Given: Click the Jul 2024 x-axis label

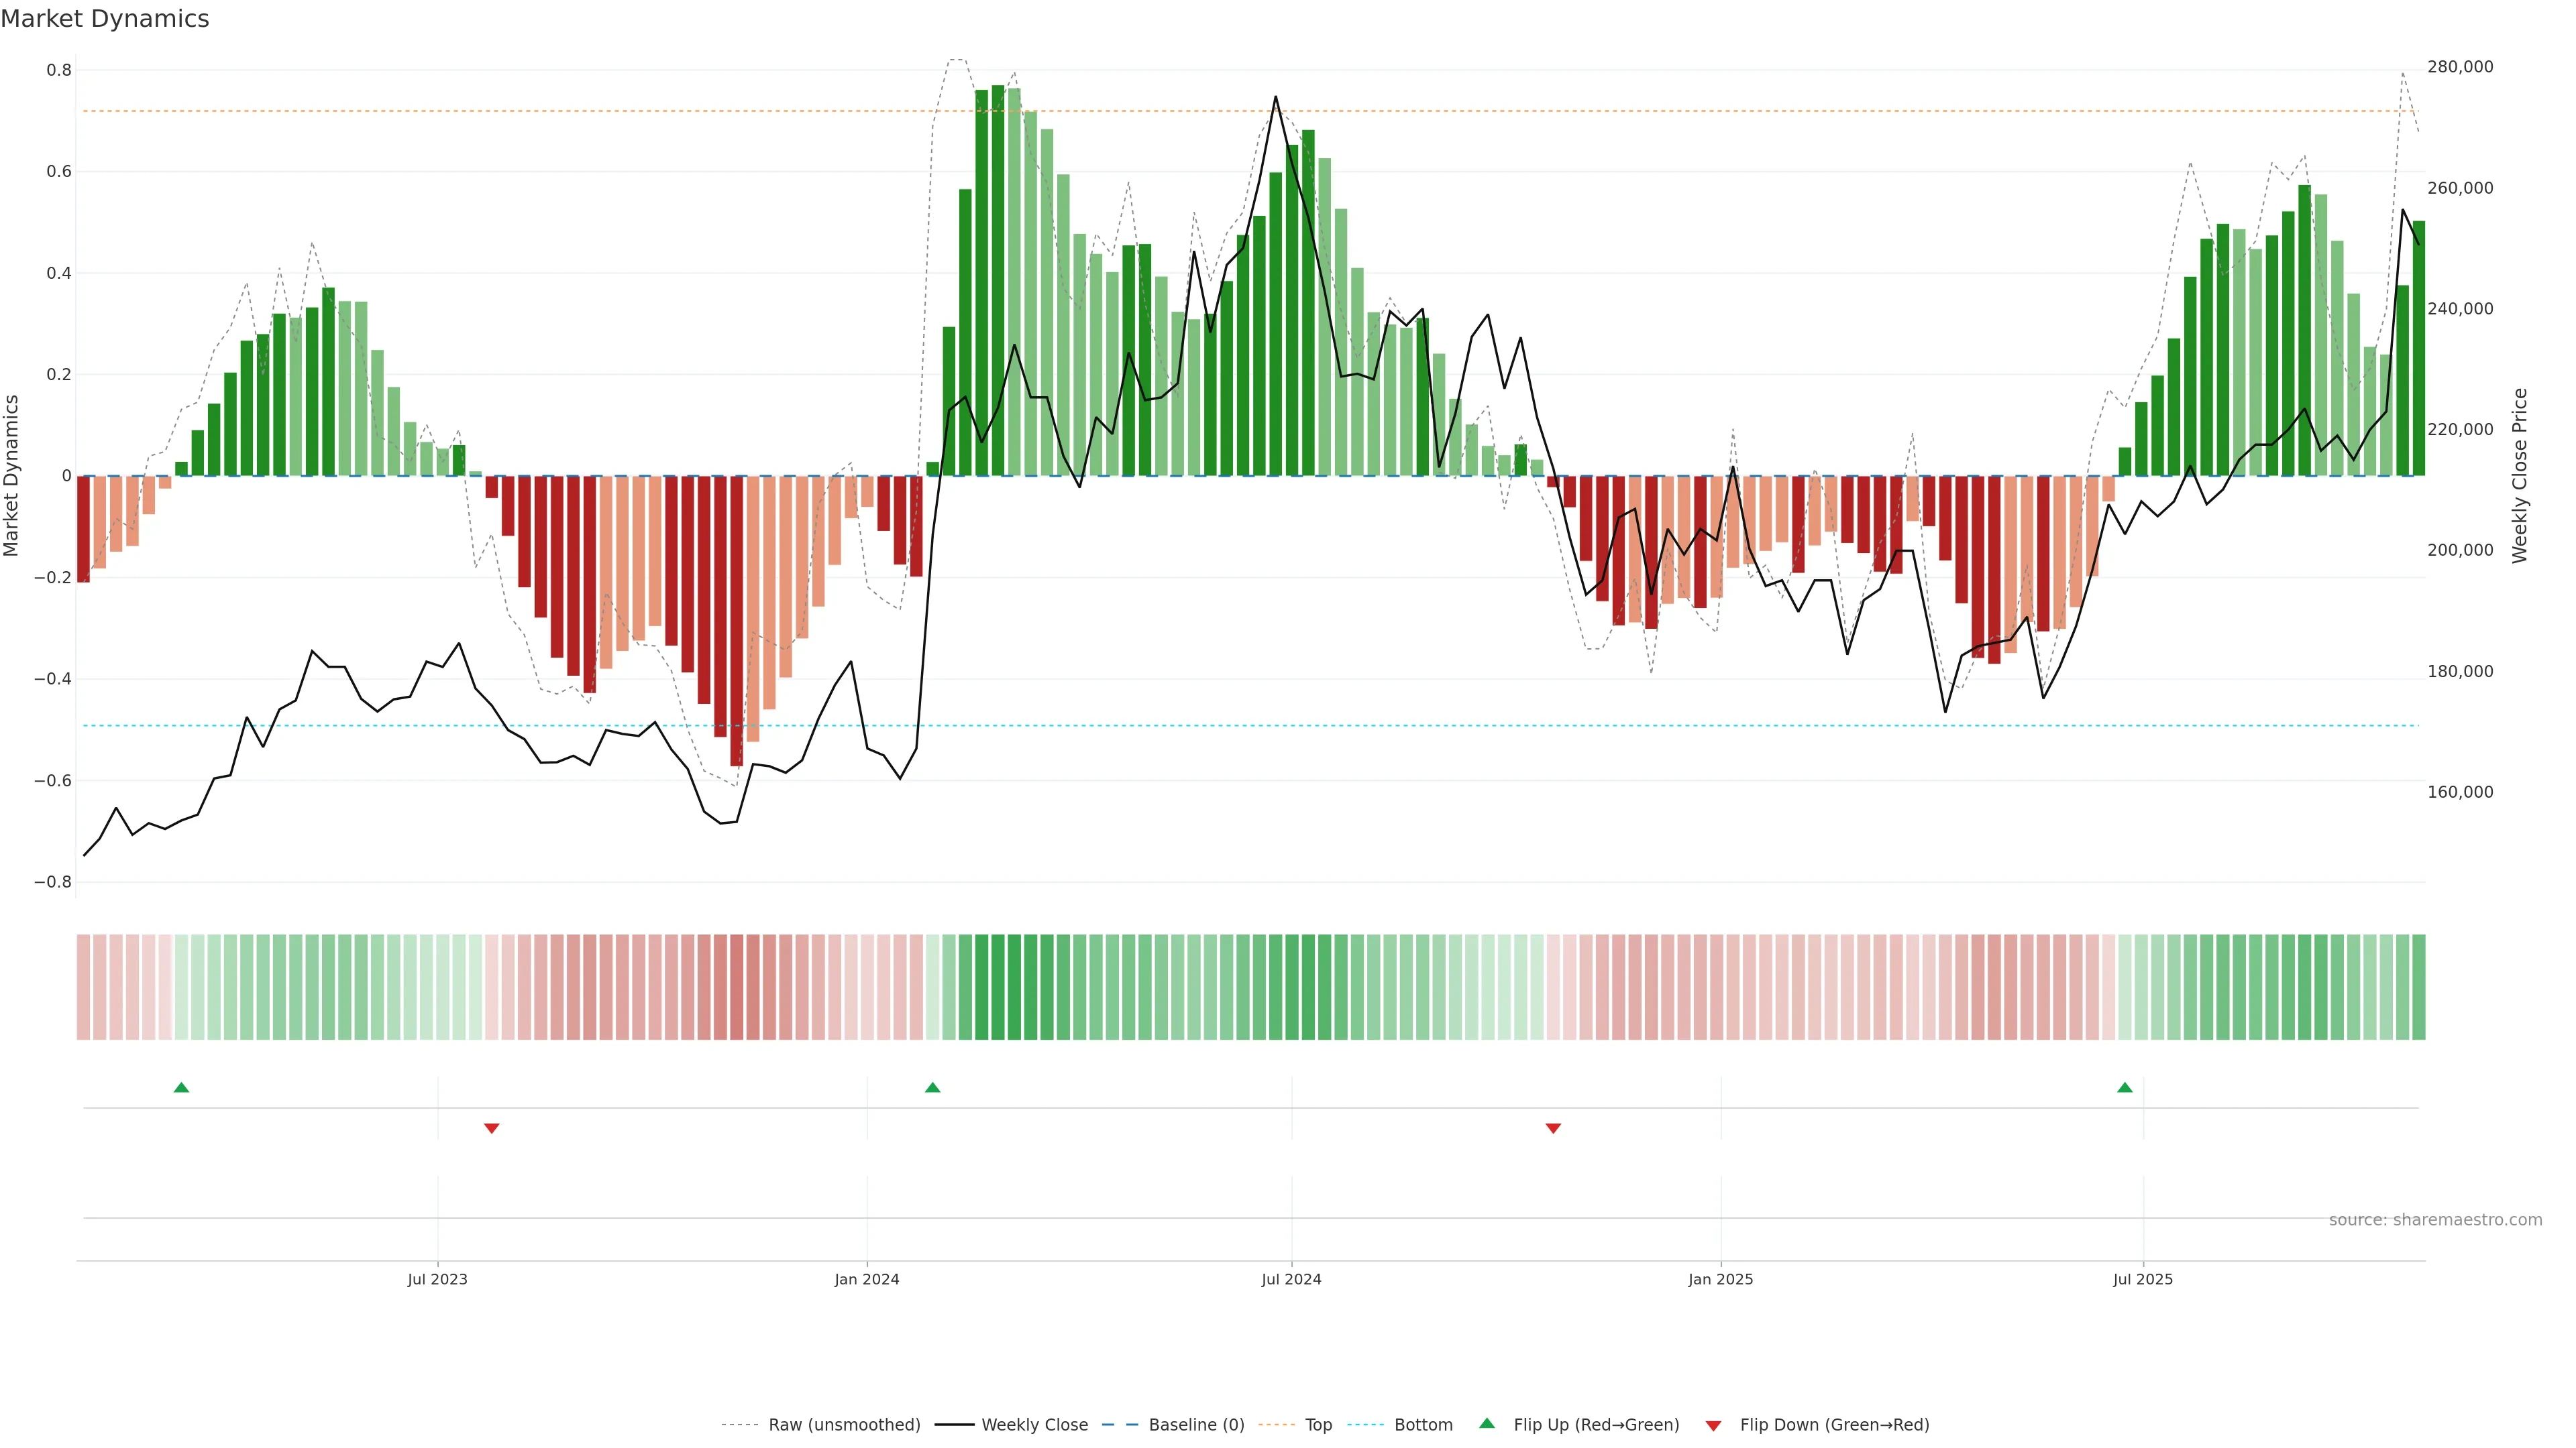Looking at the screenshot, I should [1291, 1279].
